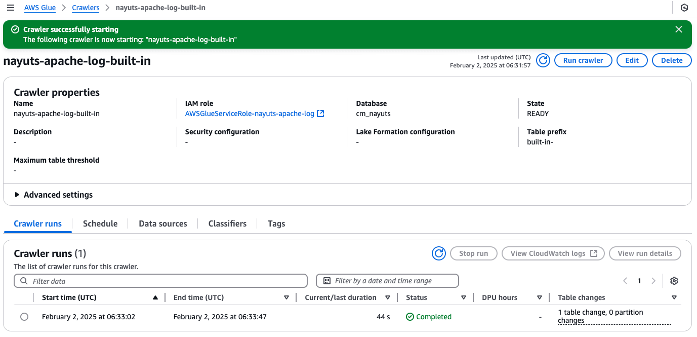Click the Last updated timestamp text

(490, 61)
